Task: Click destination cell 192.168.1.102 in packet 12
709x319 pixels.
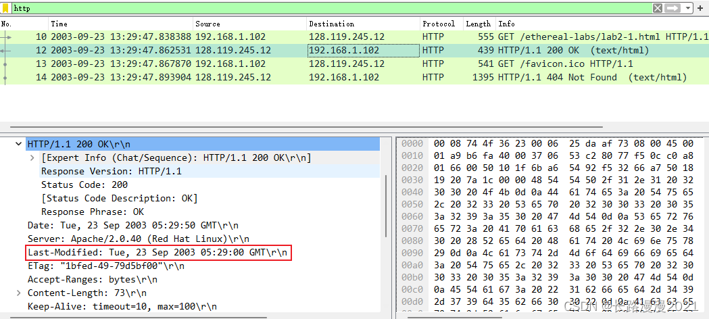Action: pyautogui.click(x=364, y=50)
